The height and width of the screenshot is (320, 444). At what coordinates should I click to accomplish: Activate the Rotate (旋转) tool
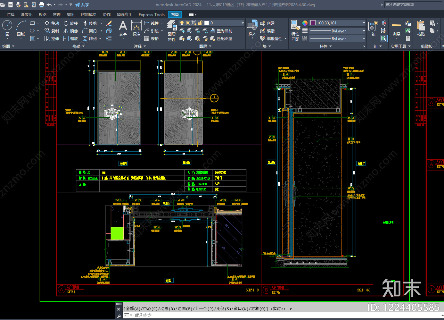(x=70, y=23)
